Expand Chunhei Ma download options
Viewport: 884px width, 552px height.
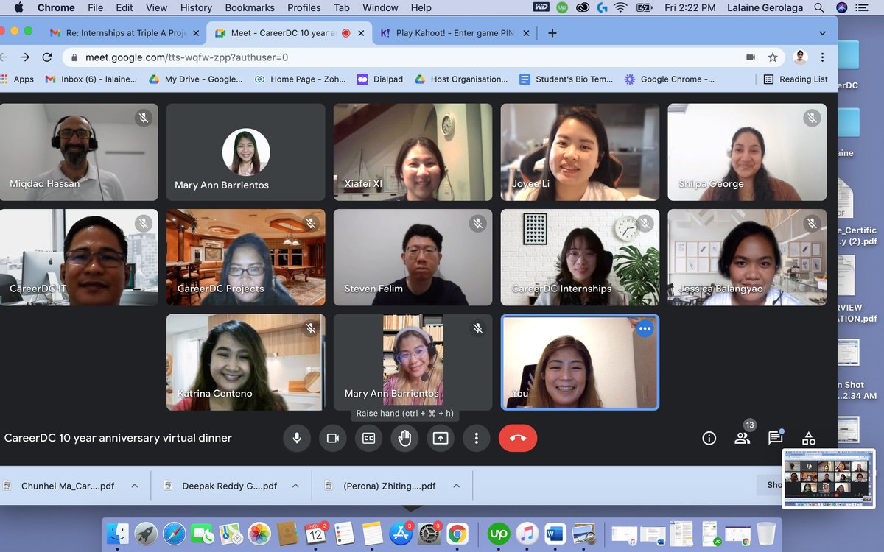[134, 486]
